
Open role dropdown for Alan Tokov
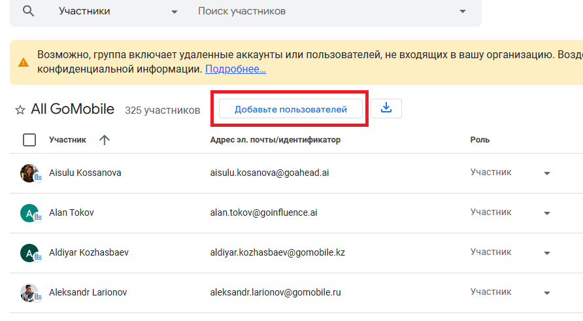pos(547,213)
